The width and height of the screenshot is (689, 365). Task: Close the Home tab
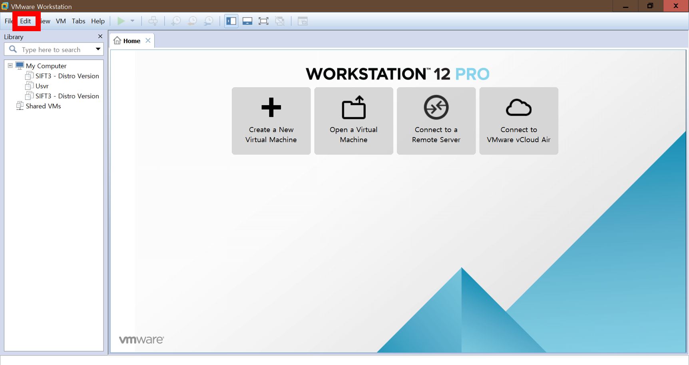pyautogui.click(x=148, y=40)
